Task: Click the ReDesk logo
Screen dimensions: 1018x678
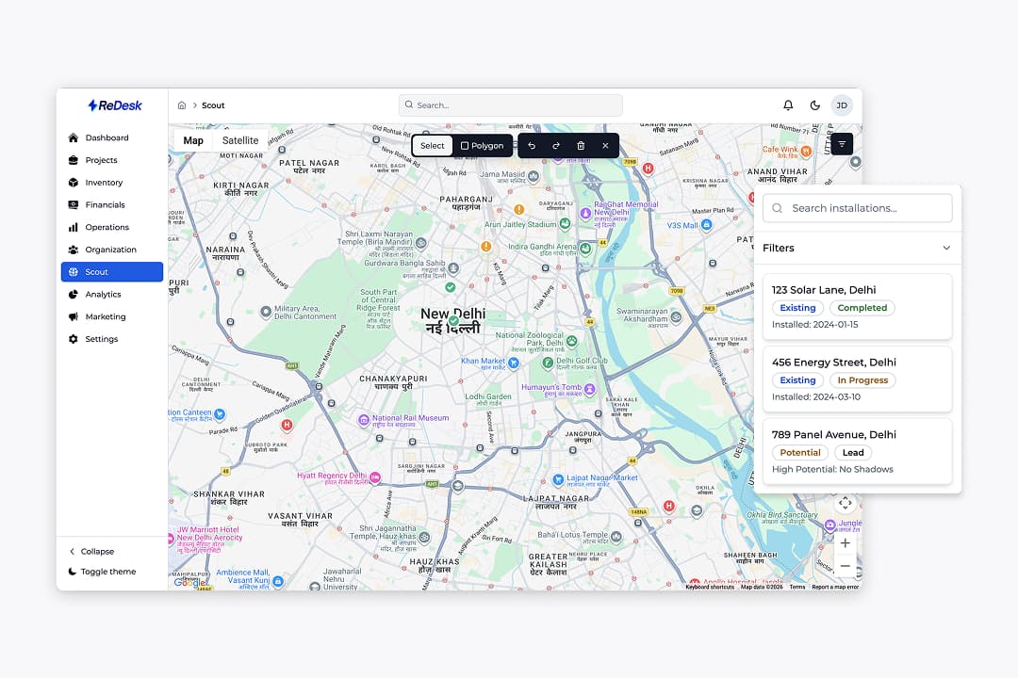Action: [115, 105]
